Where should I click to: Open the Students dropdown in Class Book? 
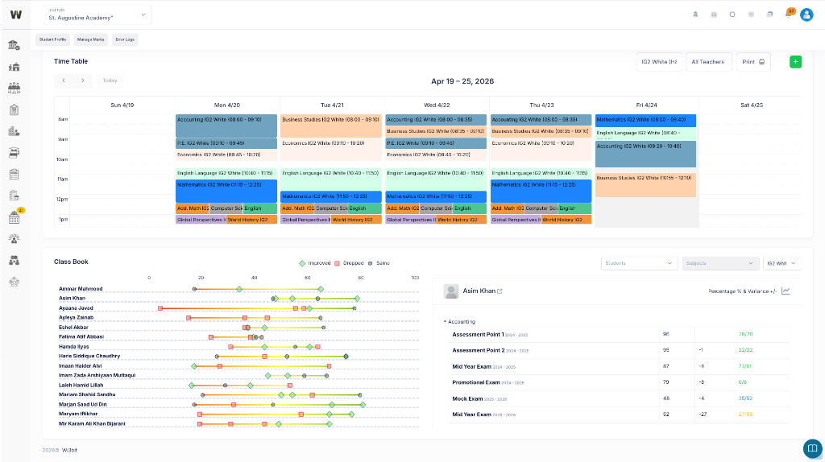[639, 263]
